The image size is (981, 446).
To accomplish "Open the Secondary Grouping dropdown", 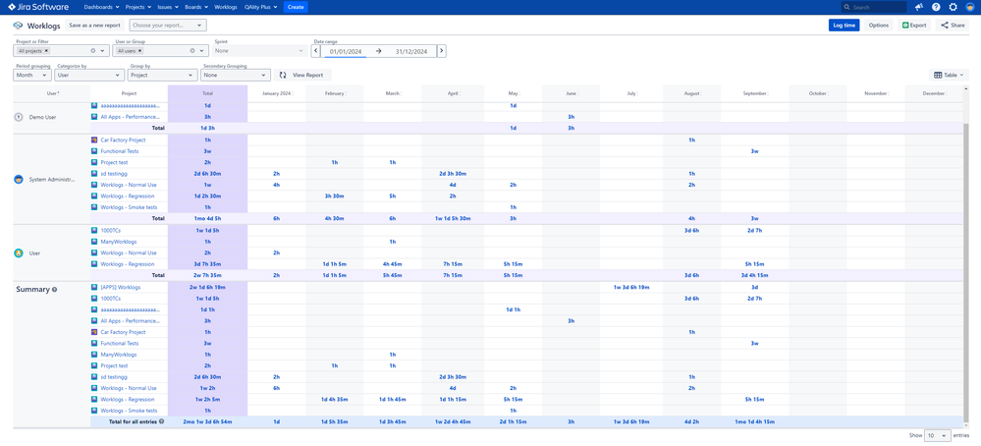I will [235, 75].
